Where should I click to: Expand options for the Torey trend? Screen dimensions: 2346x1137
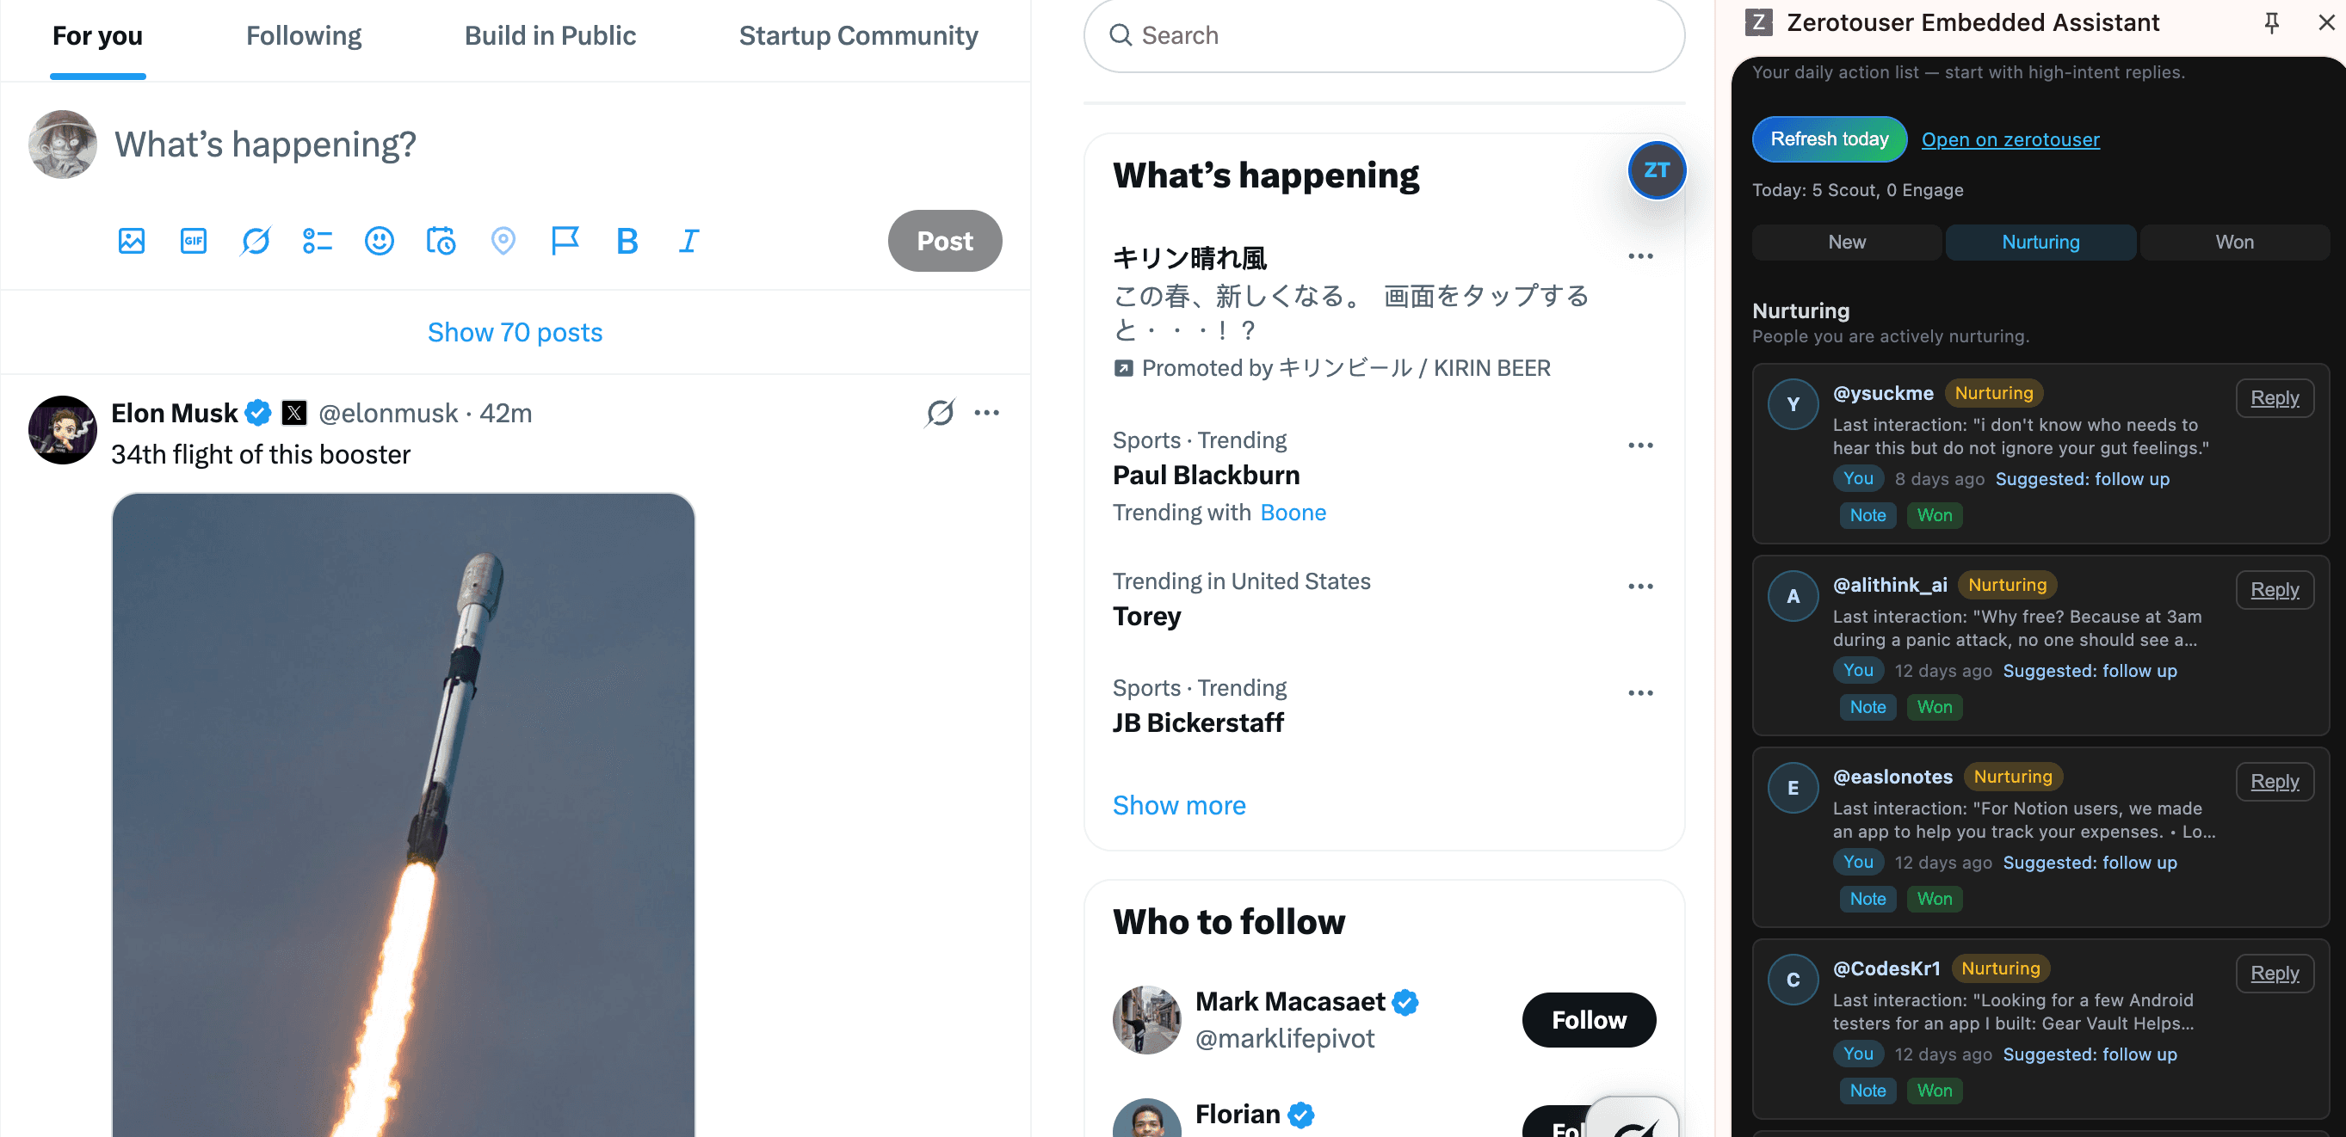coord(1639,587)
